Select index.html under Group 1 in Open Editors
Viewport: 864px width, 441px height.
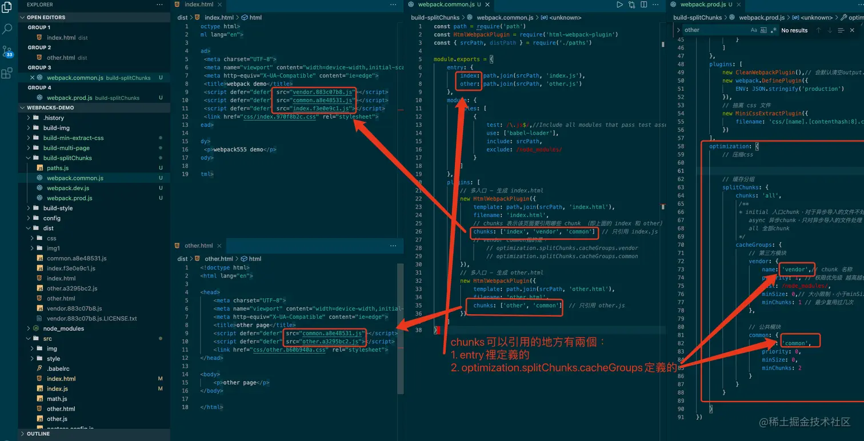pyautogui.click(x=94, y=38)
